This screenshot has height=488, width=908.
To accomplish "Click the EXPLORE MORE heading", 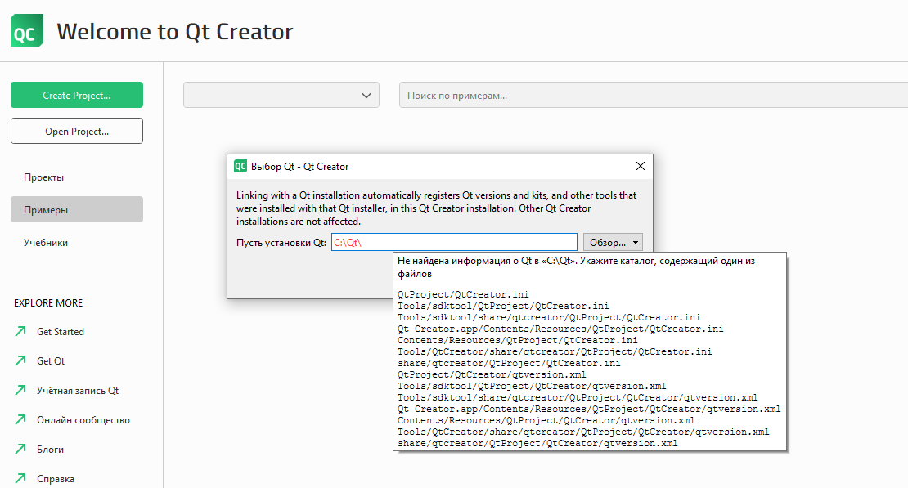I will click(x=48, y=302).
